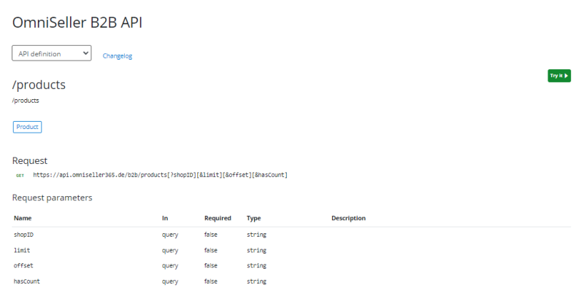Click the Description column header

point(349,218)
